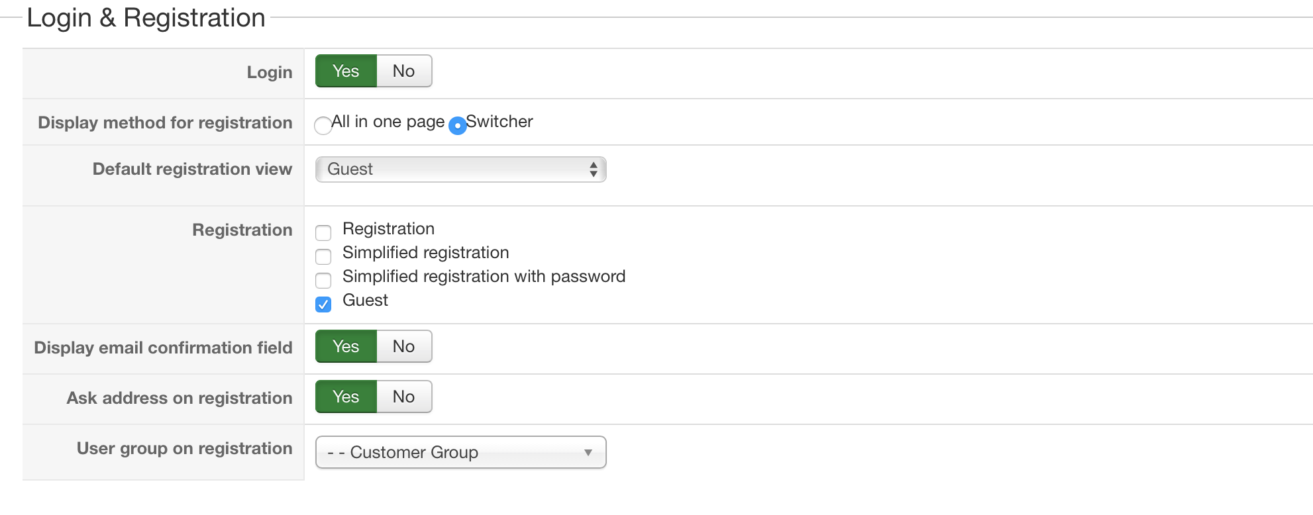Tick Simplified registration with password checkbox
1313x515 pixels.
click(323, 280)
